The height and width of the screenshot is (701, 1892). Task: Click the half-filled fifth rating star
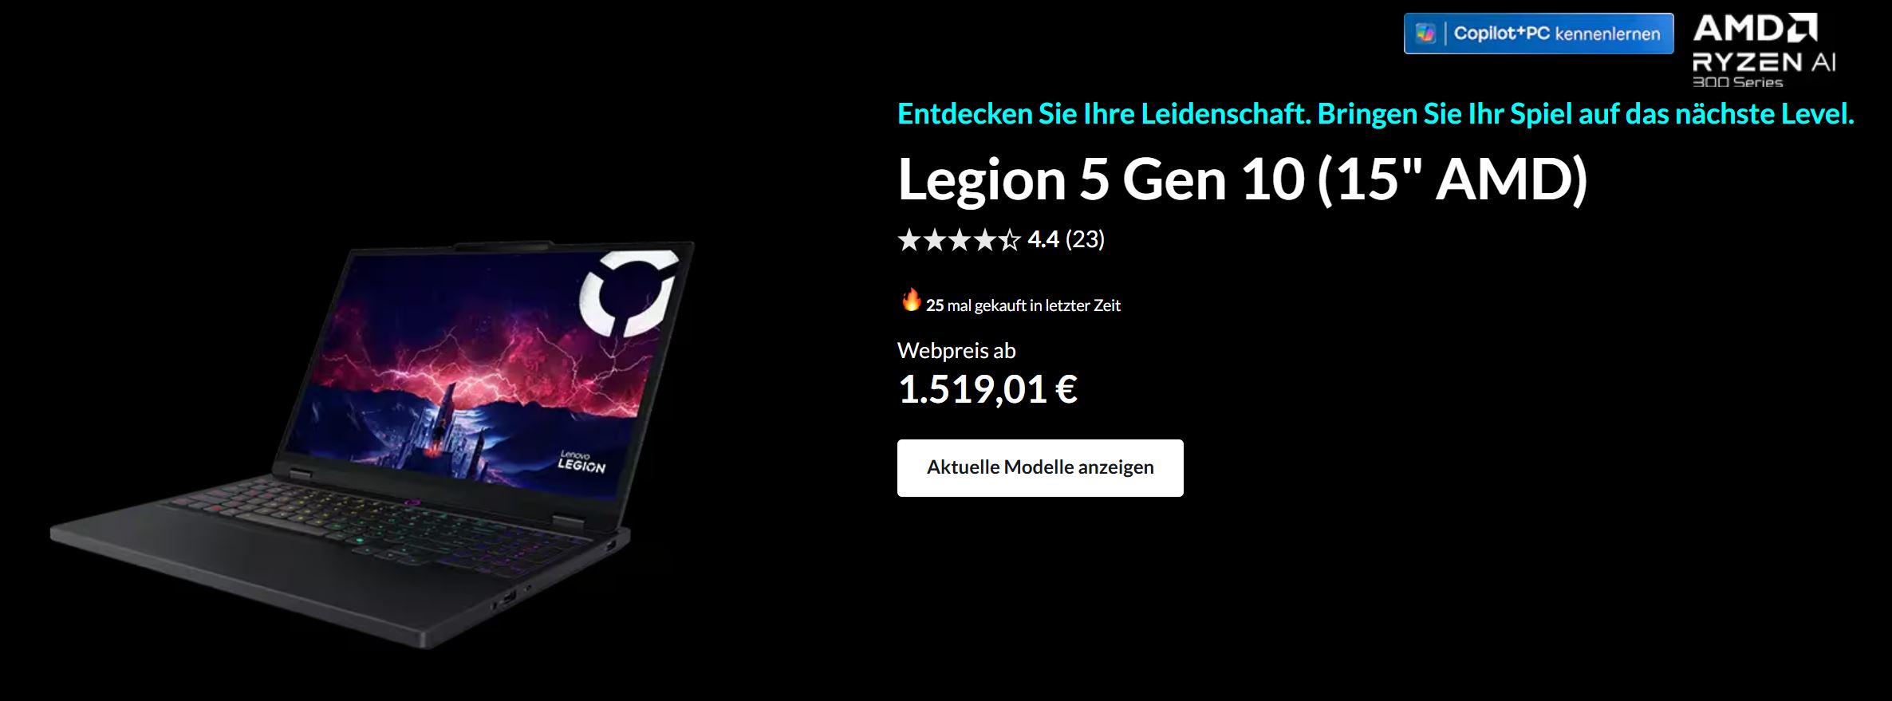pos(1009,239)
